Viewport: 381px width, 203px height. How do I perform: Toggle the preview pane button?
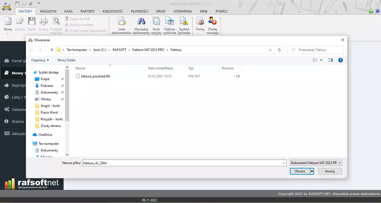coord(331,60)
